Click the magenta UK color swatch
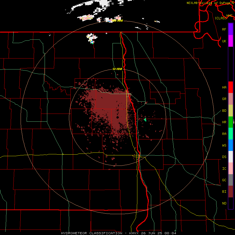Viewport: 235px width, 235px height. [x=231, y=41]
